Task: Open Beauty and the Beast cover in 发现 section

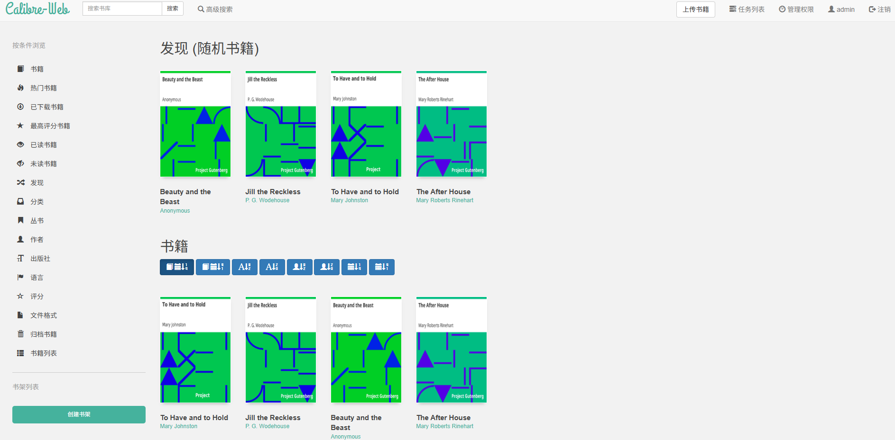Action: point(195,124)
